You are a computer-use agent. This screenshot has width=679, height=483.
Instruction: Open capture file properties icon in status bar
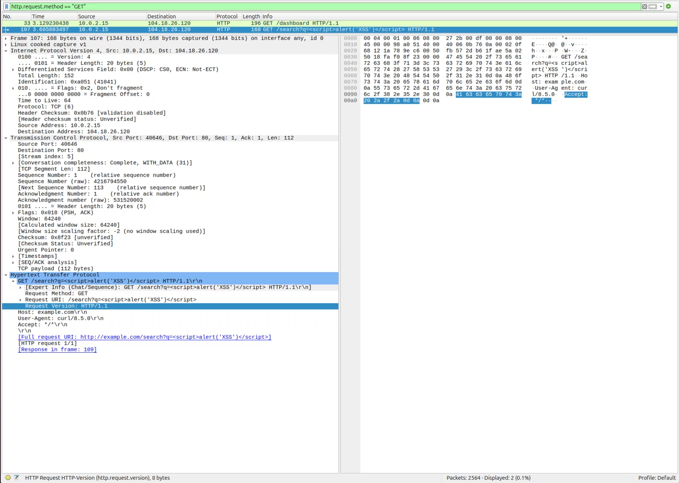tap(17, 477)
